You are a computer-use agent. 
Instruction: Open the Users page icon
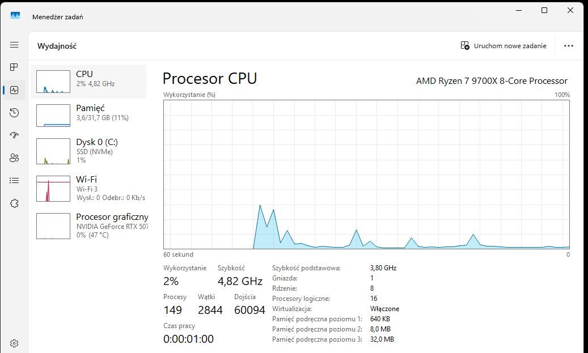(14, 158)
